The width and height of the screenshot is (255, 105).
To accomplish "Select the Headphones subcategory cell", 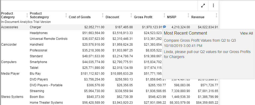I will pos(39,33).
